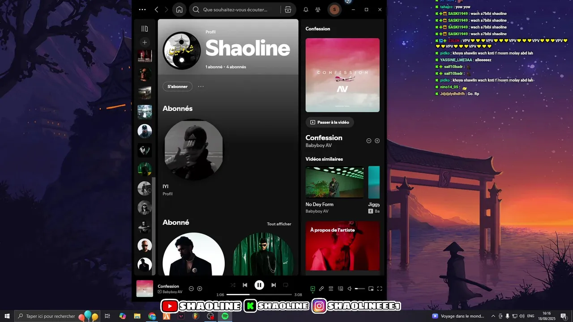Open the IYI follower profile picture
Screen dimensions: 573x322
pos(193,150)
